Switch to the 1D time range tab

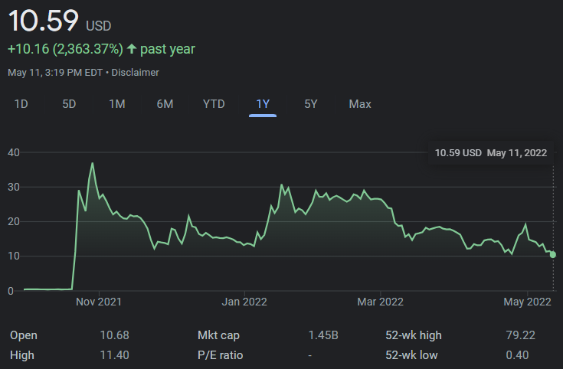(21, 104)
